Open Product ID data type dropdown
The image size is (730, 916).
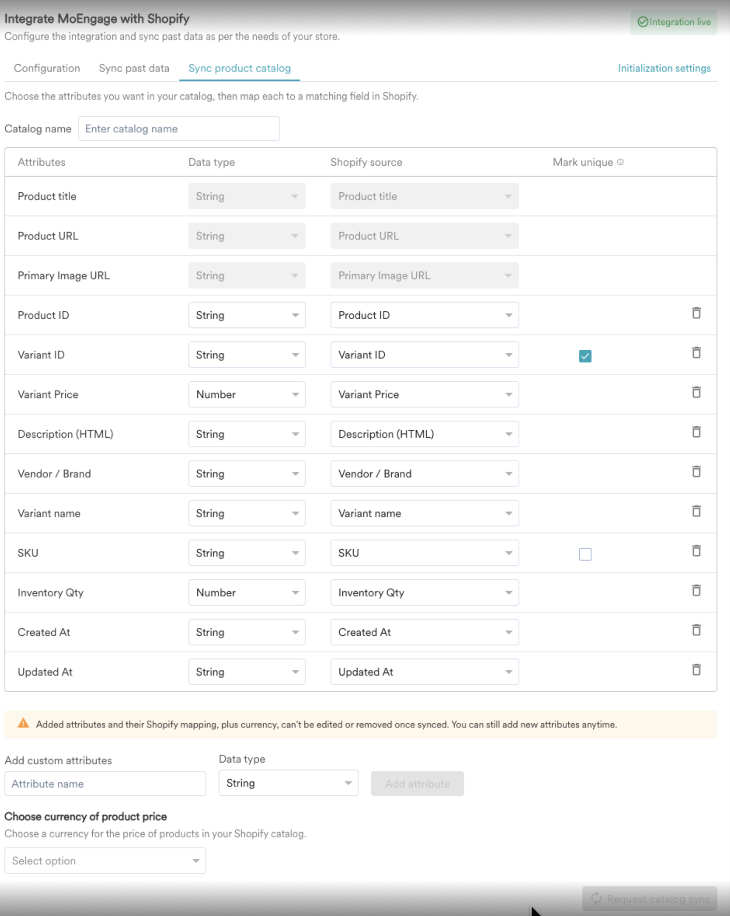pyautogui.click(x=247, y=315)
